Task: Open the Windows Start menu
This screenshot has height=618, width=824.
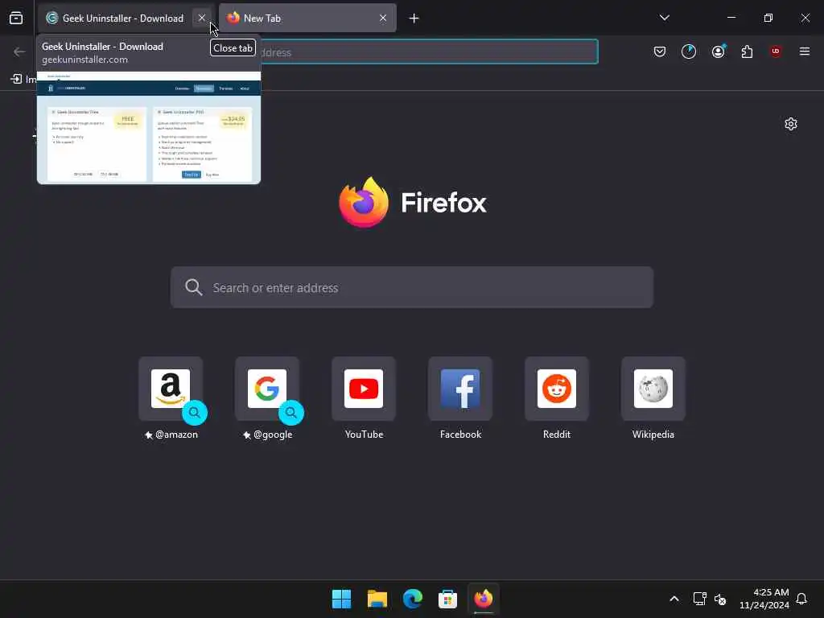Action: point(341,599)
